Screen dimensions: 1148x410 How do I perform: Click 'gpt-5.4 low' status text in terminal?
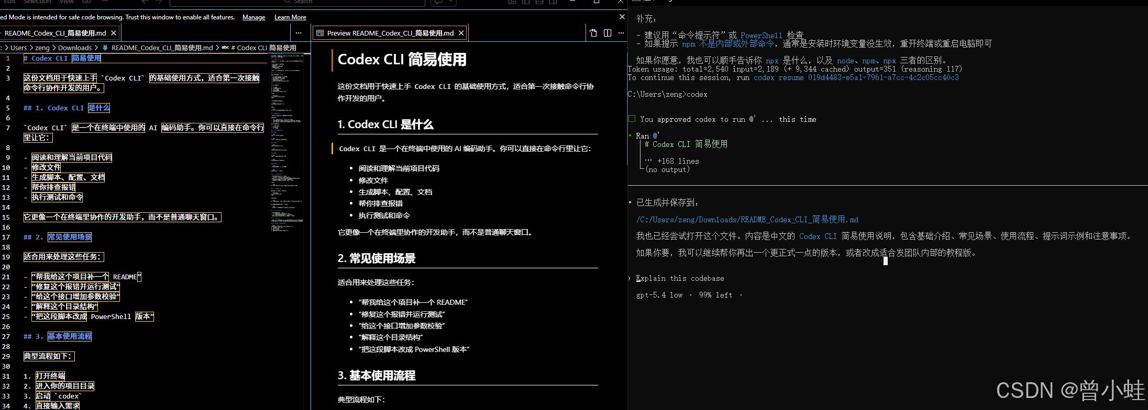[x=659, y=295]
